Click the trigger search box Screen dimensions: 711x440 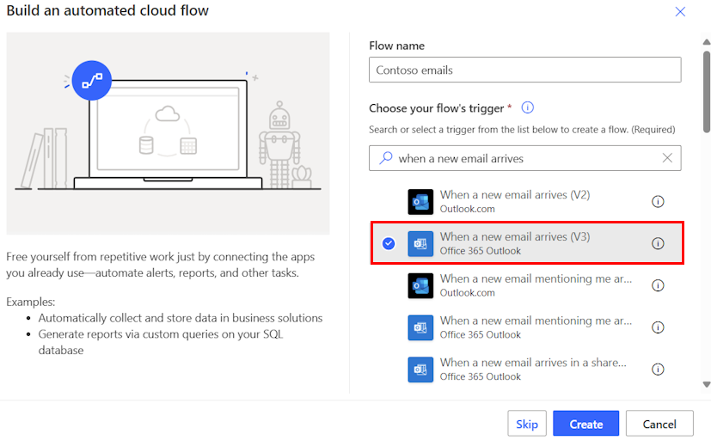pos(524,158)
